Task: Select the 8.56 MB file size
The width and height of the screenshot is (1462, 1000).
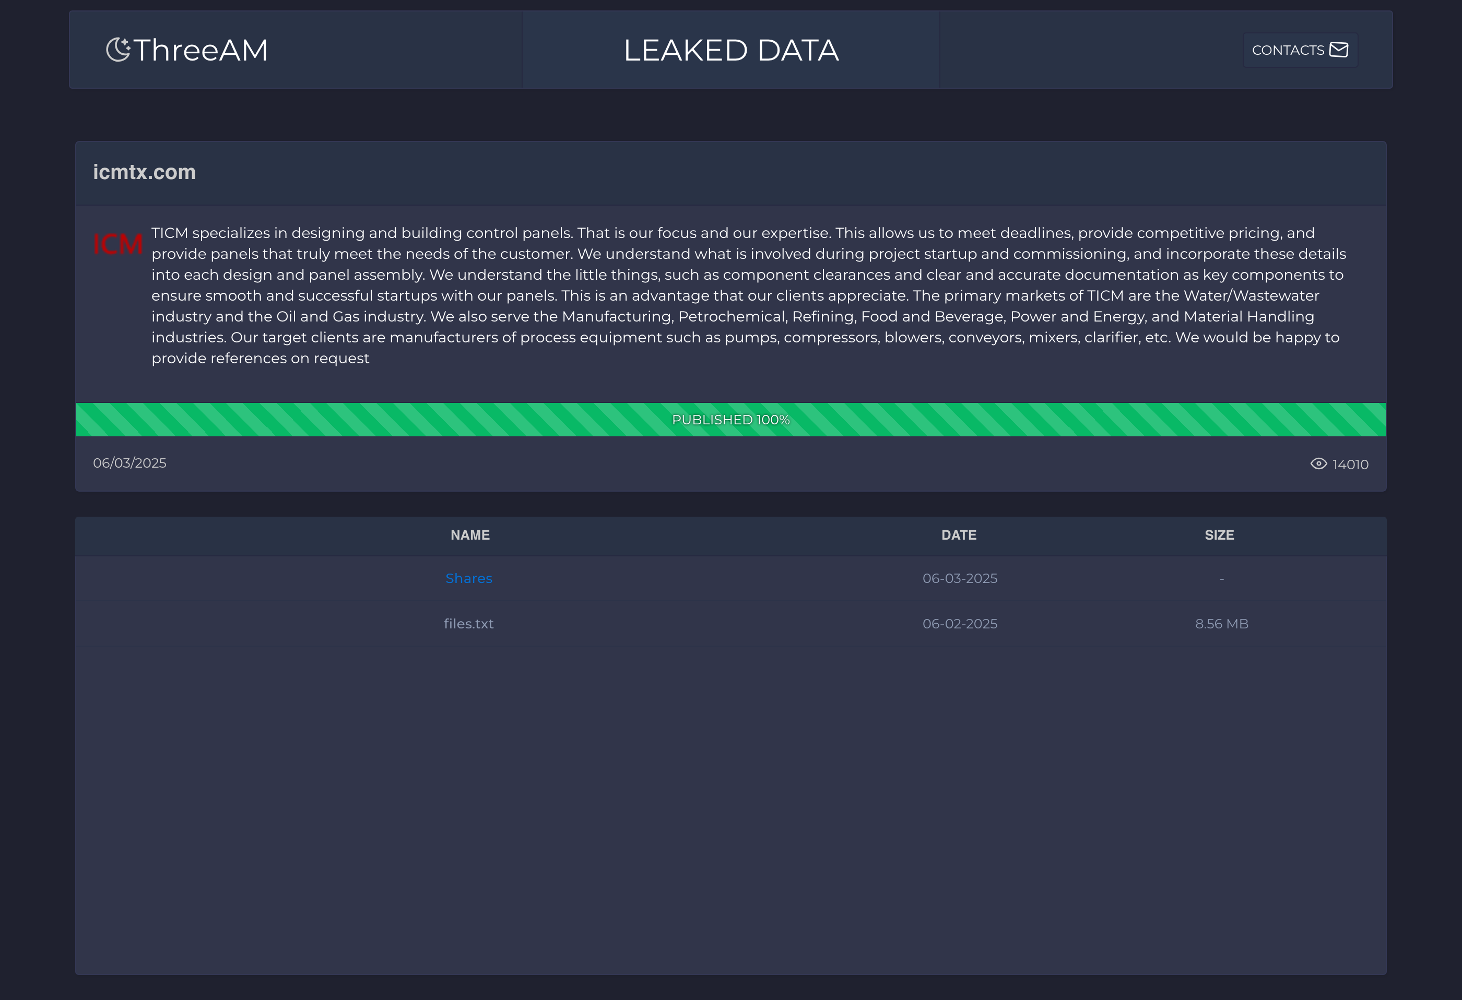Action: tap(1222, 624)
